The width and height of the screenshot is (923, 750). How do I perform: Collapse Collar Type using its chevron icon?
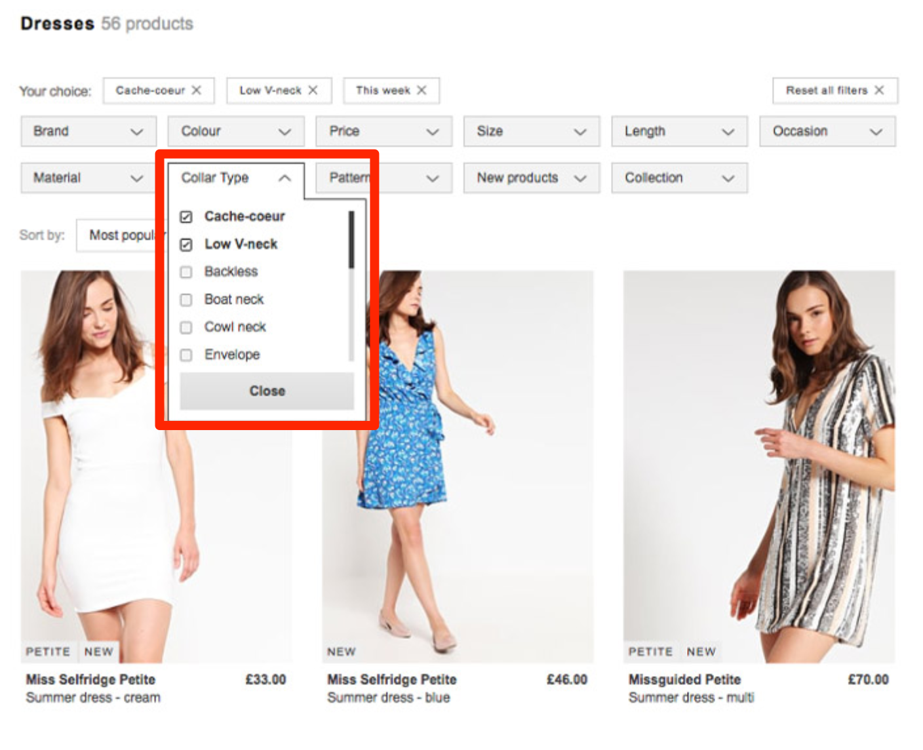tap(285, 178)
